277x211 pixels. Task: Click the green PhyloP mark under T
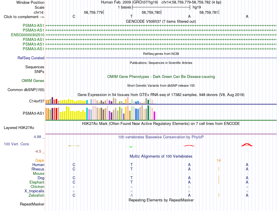[x=131, y=147]
